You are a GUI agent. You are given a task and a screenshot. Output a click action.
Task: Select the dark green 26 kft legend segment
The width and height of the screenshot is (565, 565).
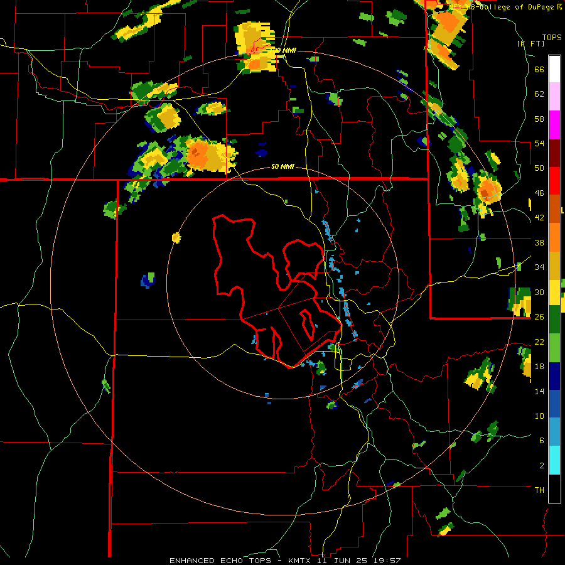[x=554, y=320]
